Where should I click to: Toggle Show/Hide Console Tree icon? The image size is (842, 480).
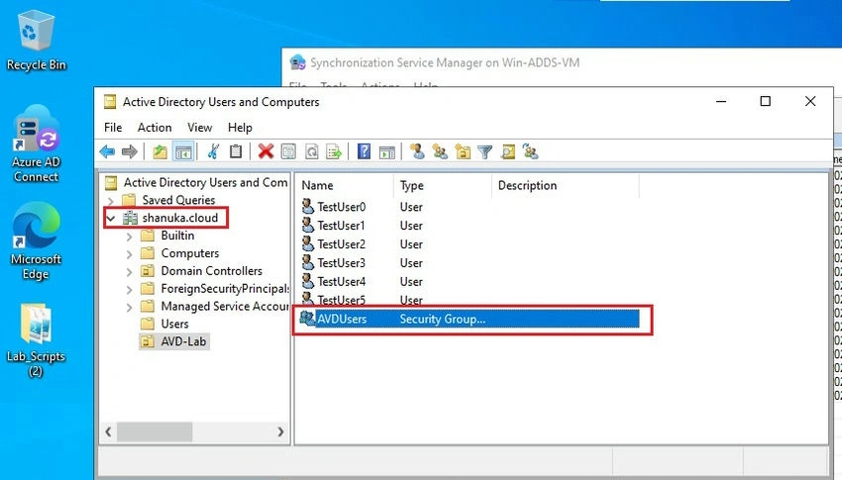point(183,151)
